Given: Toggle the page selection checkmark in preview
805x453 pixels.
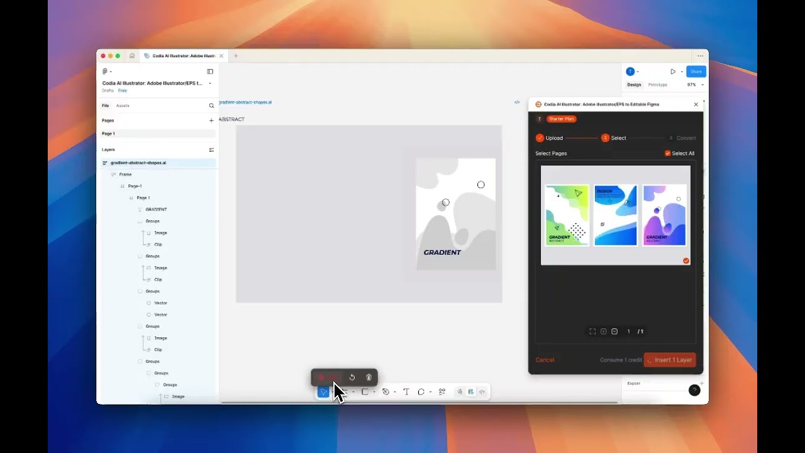Looking at the screenshot, I should tap(686, 261).
